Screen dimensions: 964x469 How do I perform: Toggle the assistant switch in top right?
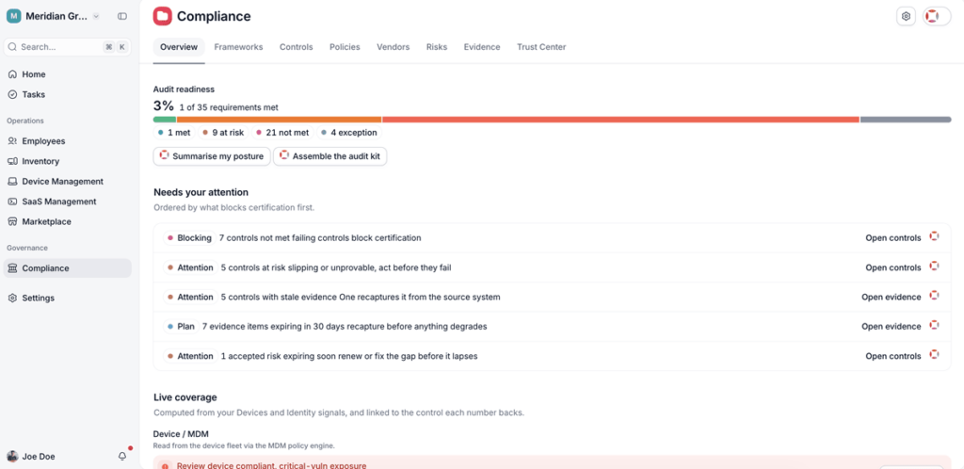pos(937,17)
